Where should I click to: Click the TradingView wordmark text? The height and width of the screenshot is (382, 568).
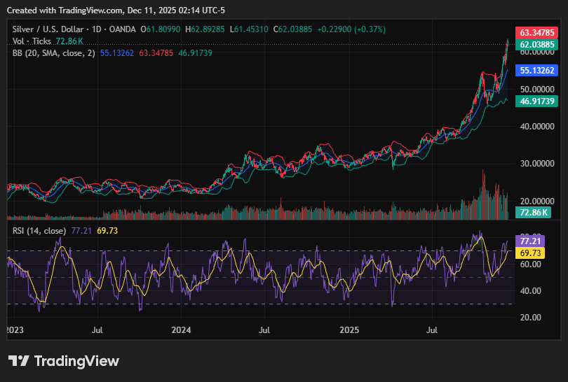[x=76, y=361]
